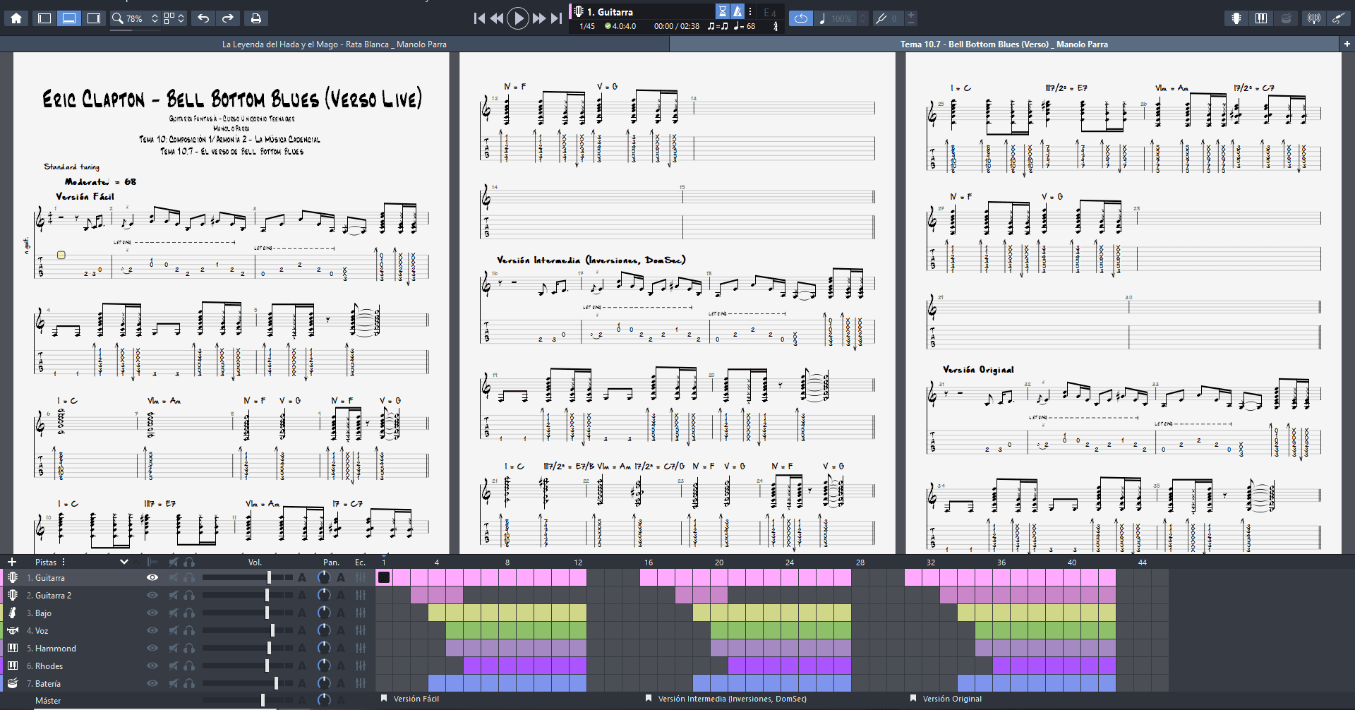Click the 1. Guitarra instrument icon

click(x=13, y=577)
